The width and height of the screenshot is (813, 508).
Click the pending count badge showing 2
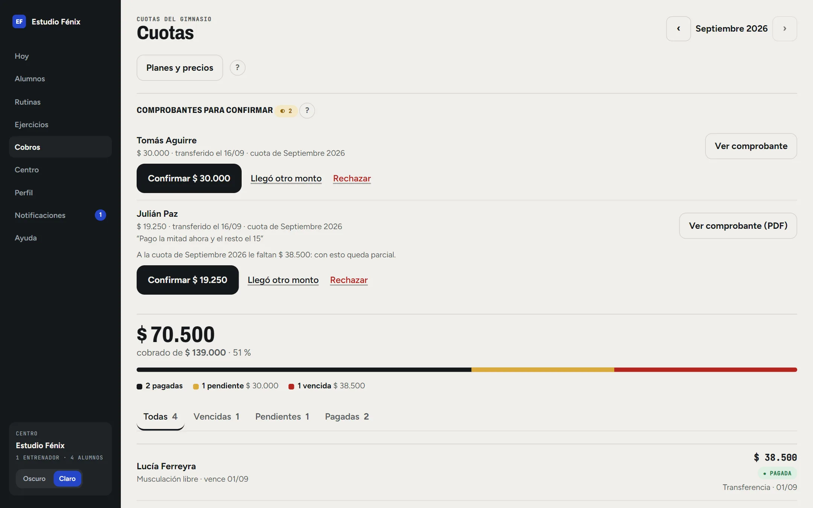click(286, 111)
